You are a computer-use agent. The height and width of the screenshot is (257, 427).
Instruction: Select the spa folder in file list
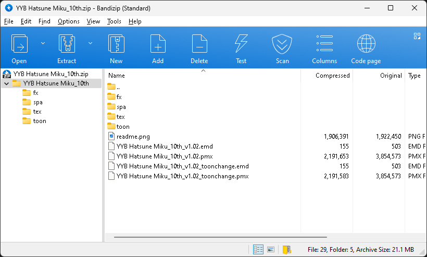coord(117,107)
